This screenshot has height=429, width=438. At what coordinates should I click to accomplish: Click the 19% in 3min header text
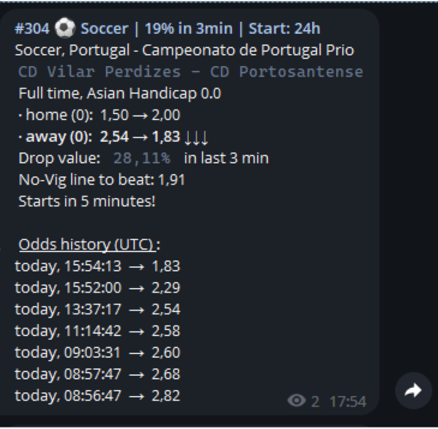[189, 28]
